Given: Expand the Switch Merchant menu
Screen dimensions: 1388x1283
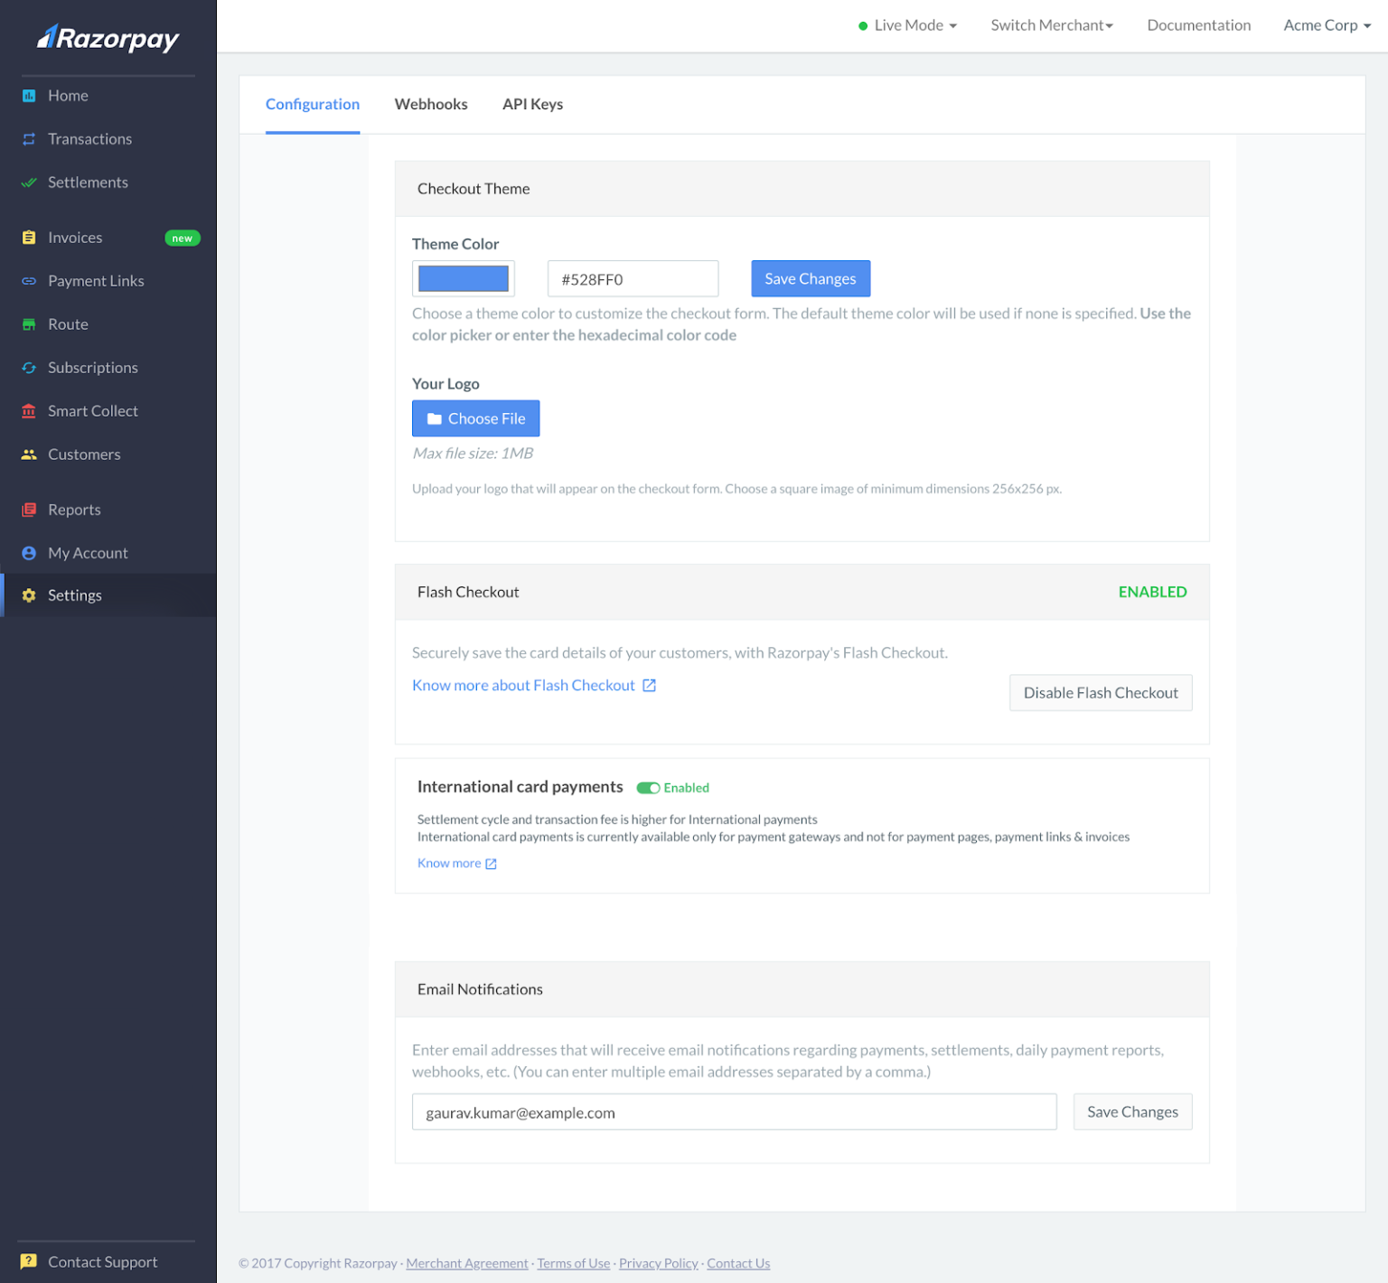Looking at the screenshot, I should pos(1052,24).
